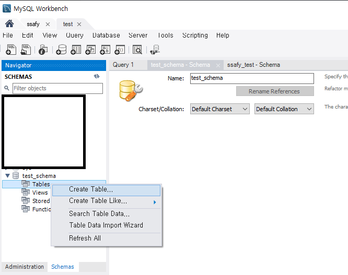Click the Filter objects magnifier icon
This screenshot has height=275, width=348.
point(7,88)
